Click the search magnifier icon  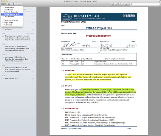pyautogui.click(x=131, y=4)
